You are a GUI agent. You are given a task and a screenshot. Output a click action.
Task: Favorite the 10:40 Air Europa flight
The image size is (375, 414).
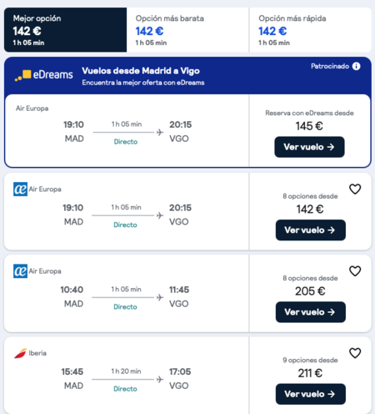(355, 271)
